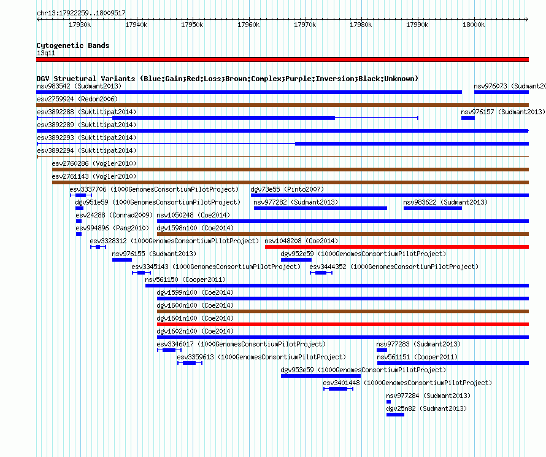
Task: Click the nsv977282 (Sudmant2013) label
Action: (x=296, y=202)
